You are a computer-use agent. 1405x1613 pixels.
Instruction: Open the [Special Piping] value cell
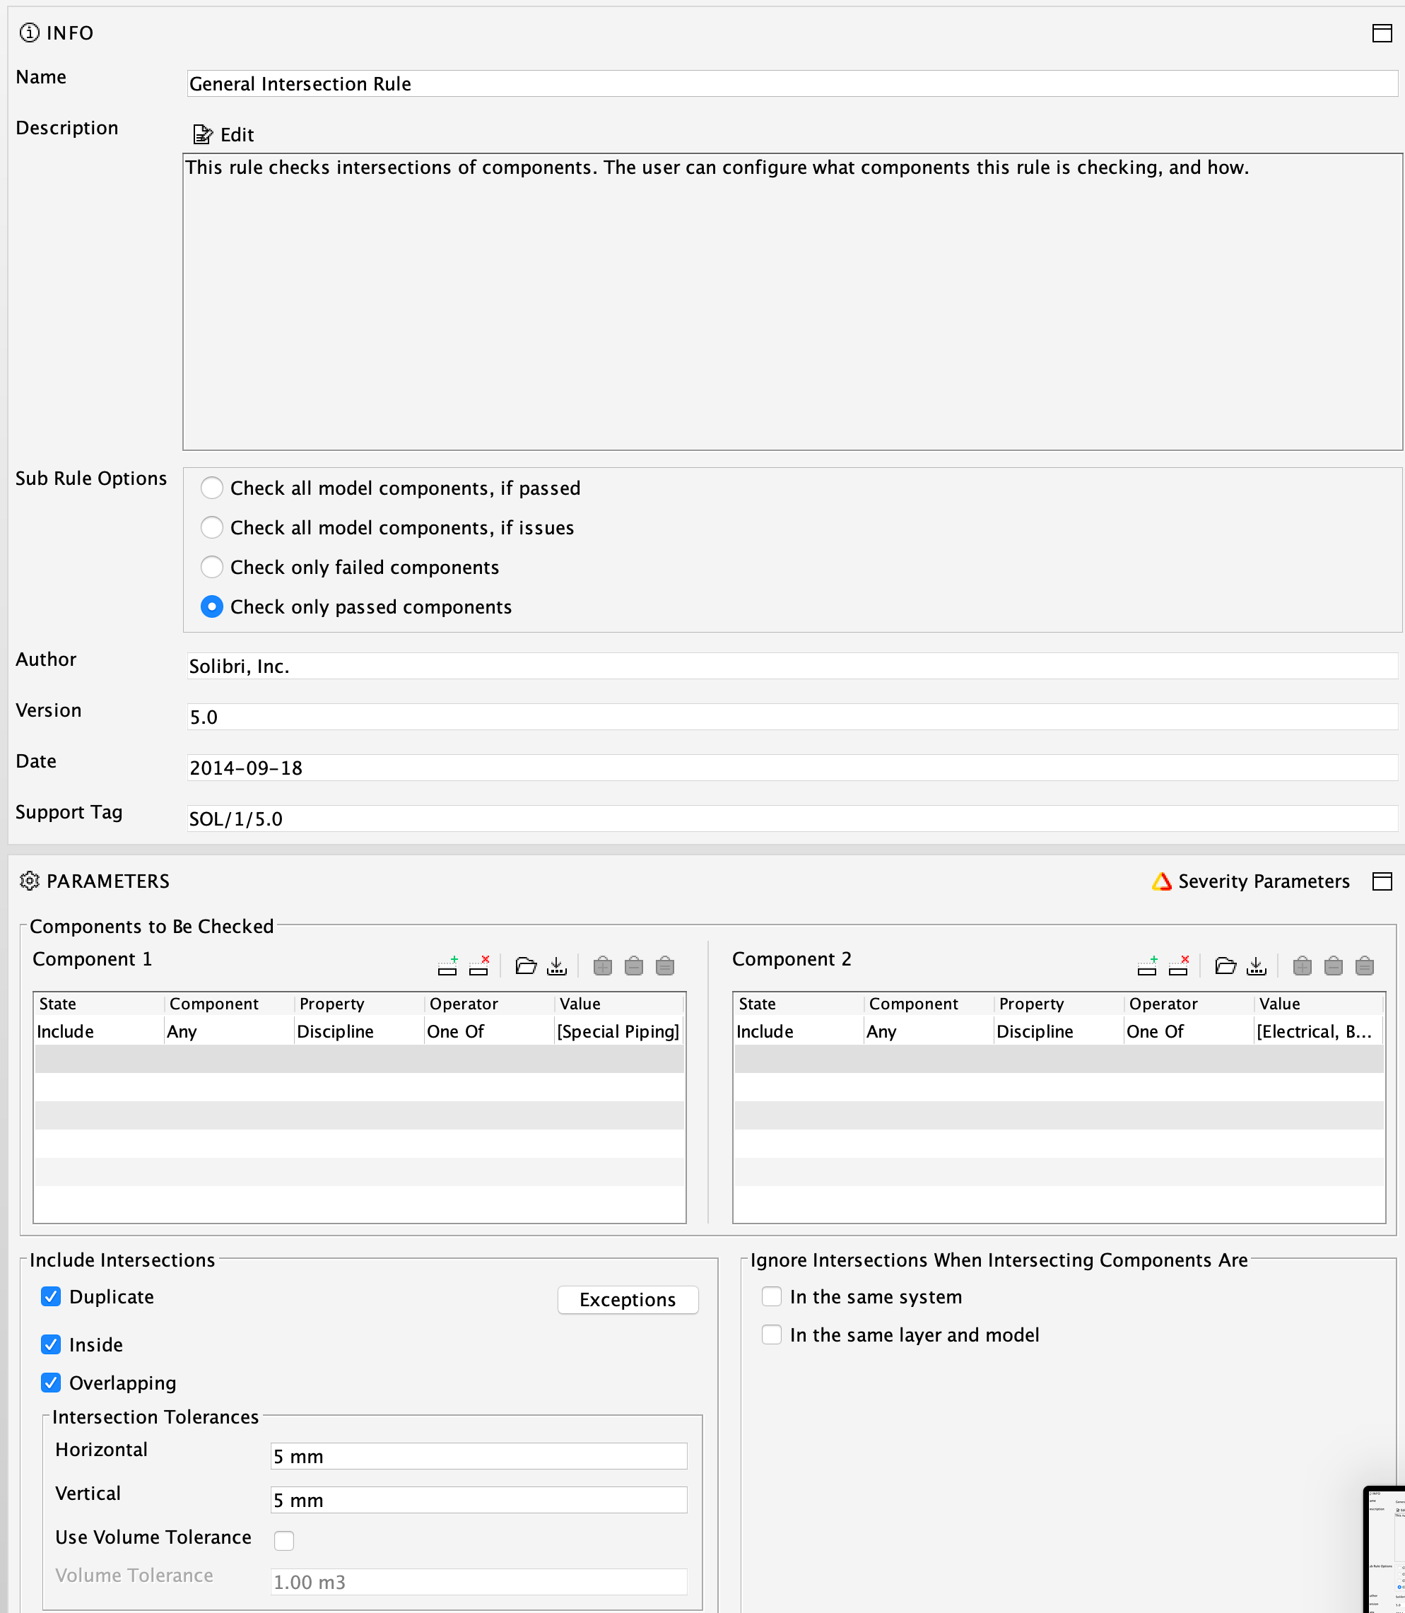click(619, 1031)
